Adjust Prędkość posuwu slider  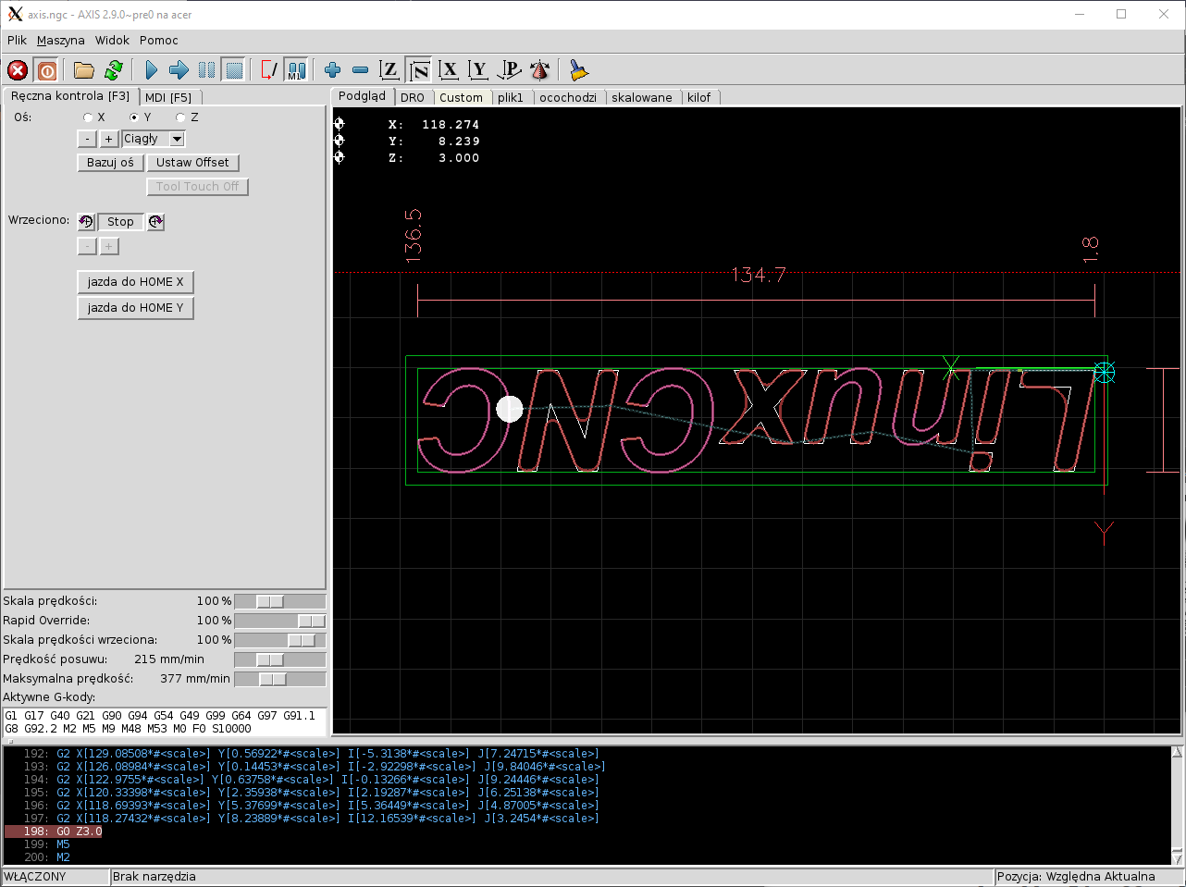pos(279,659)
